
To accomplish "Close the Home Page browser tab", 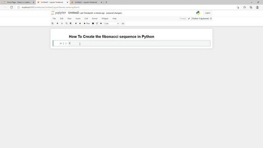I will (33, 2).
